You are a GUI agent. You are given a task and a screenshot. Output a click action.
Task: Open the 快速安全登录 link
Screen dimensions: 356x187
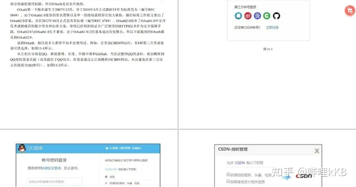coord(51,168)
